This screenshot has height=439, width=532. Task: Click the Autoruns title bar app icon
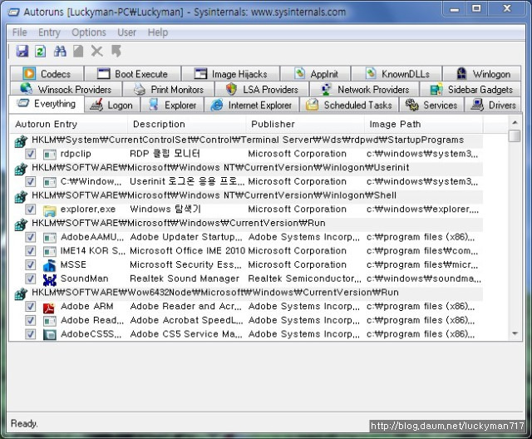(x=14, y=12)
